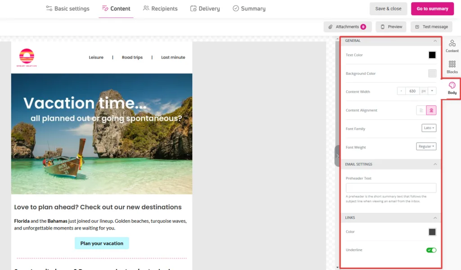461x270 pixels.
Task: Set Content Alignment to left
Action: 421,110
